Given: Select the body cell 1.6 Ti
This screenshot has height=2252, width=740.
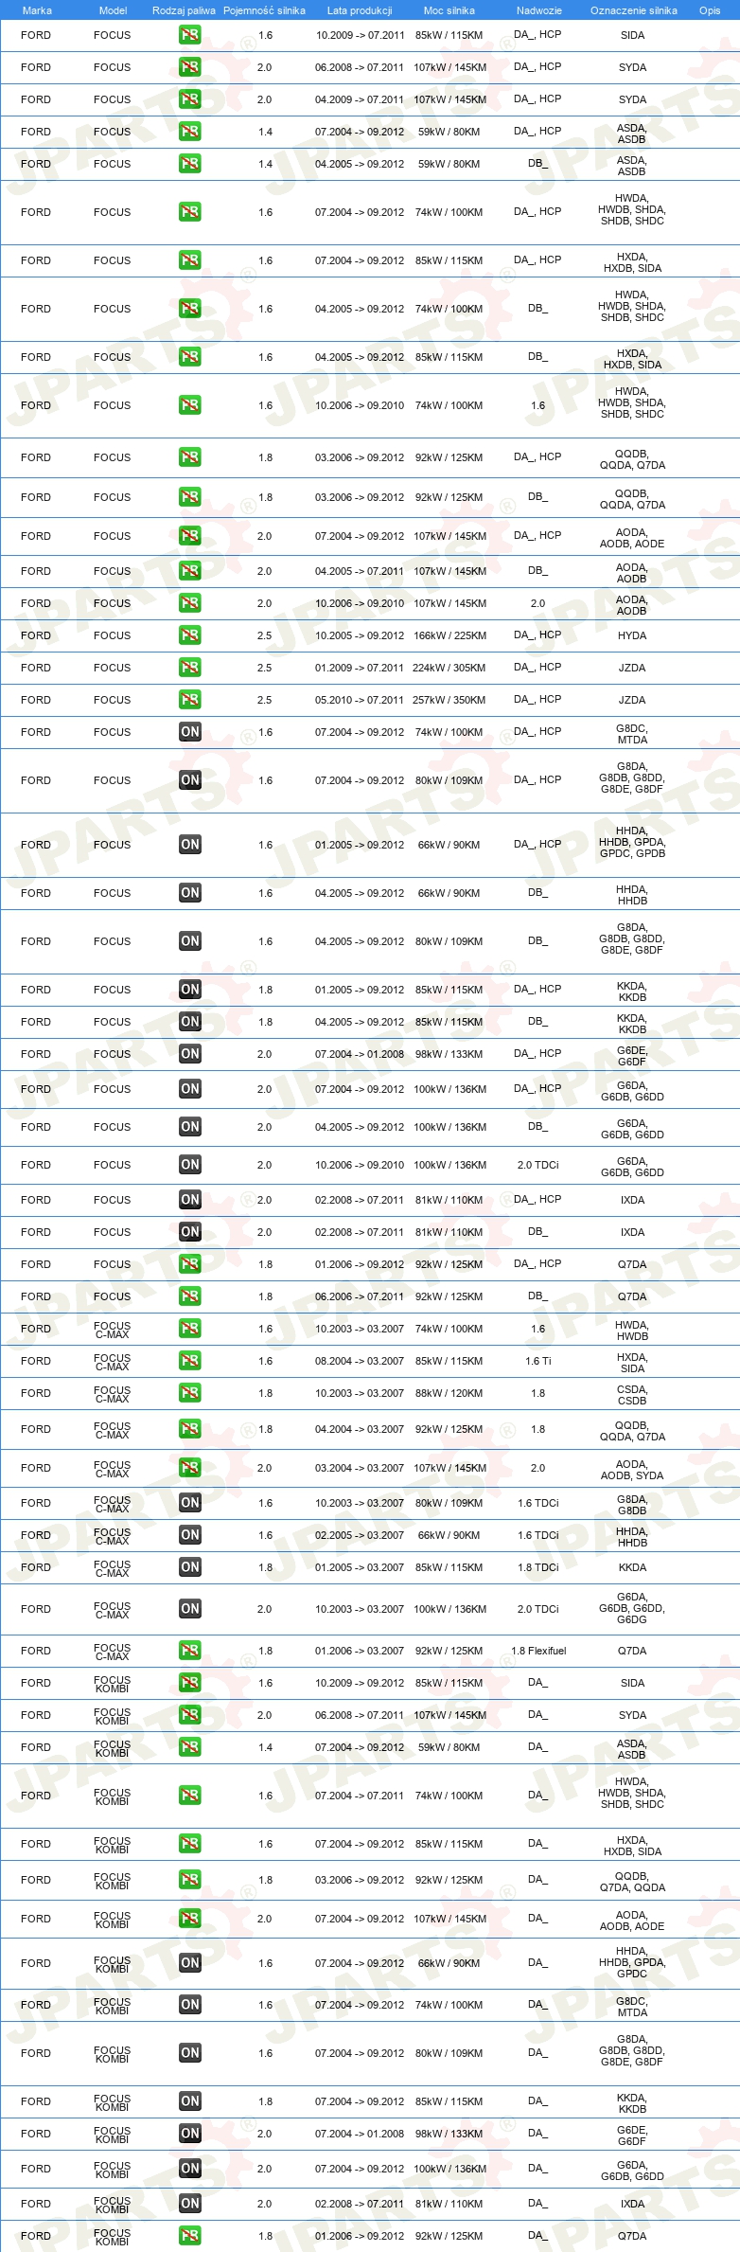Looking at the screenshot, I should [x=538, y=1361].
